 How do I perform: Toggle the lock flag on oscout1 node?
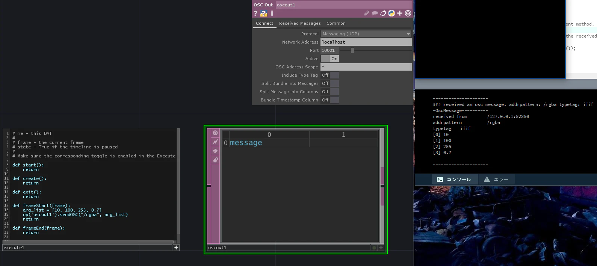tap(215, 160)
